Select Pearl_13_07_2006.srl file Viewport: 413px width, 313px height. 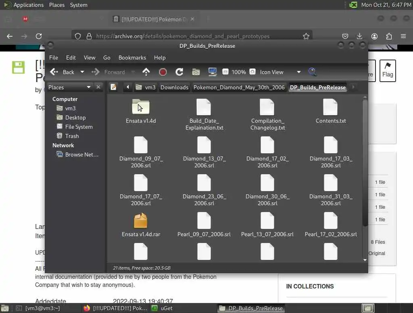pyautogui.click(x=267, y=225)
